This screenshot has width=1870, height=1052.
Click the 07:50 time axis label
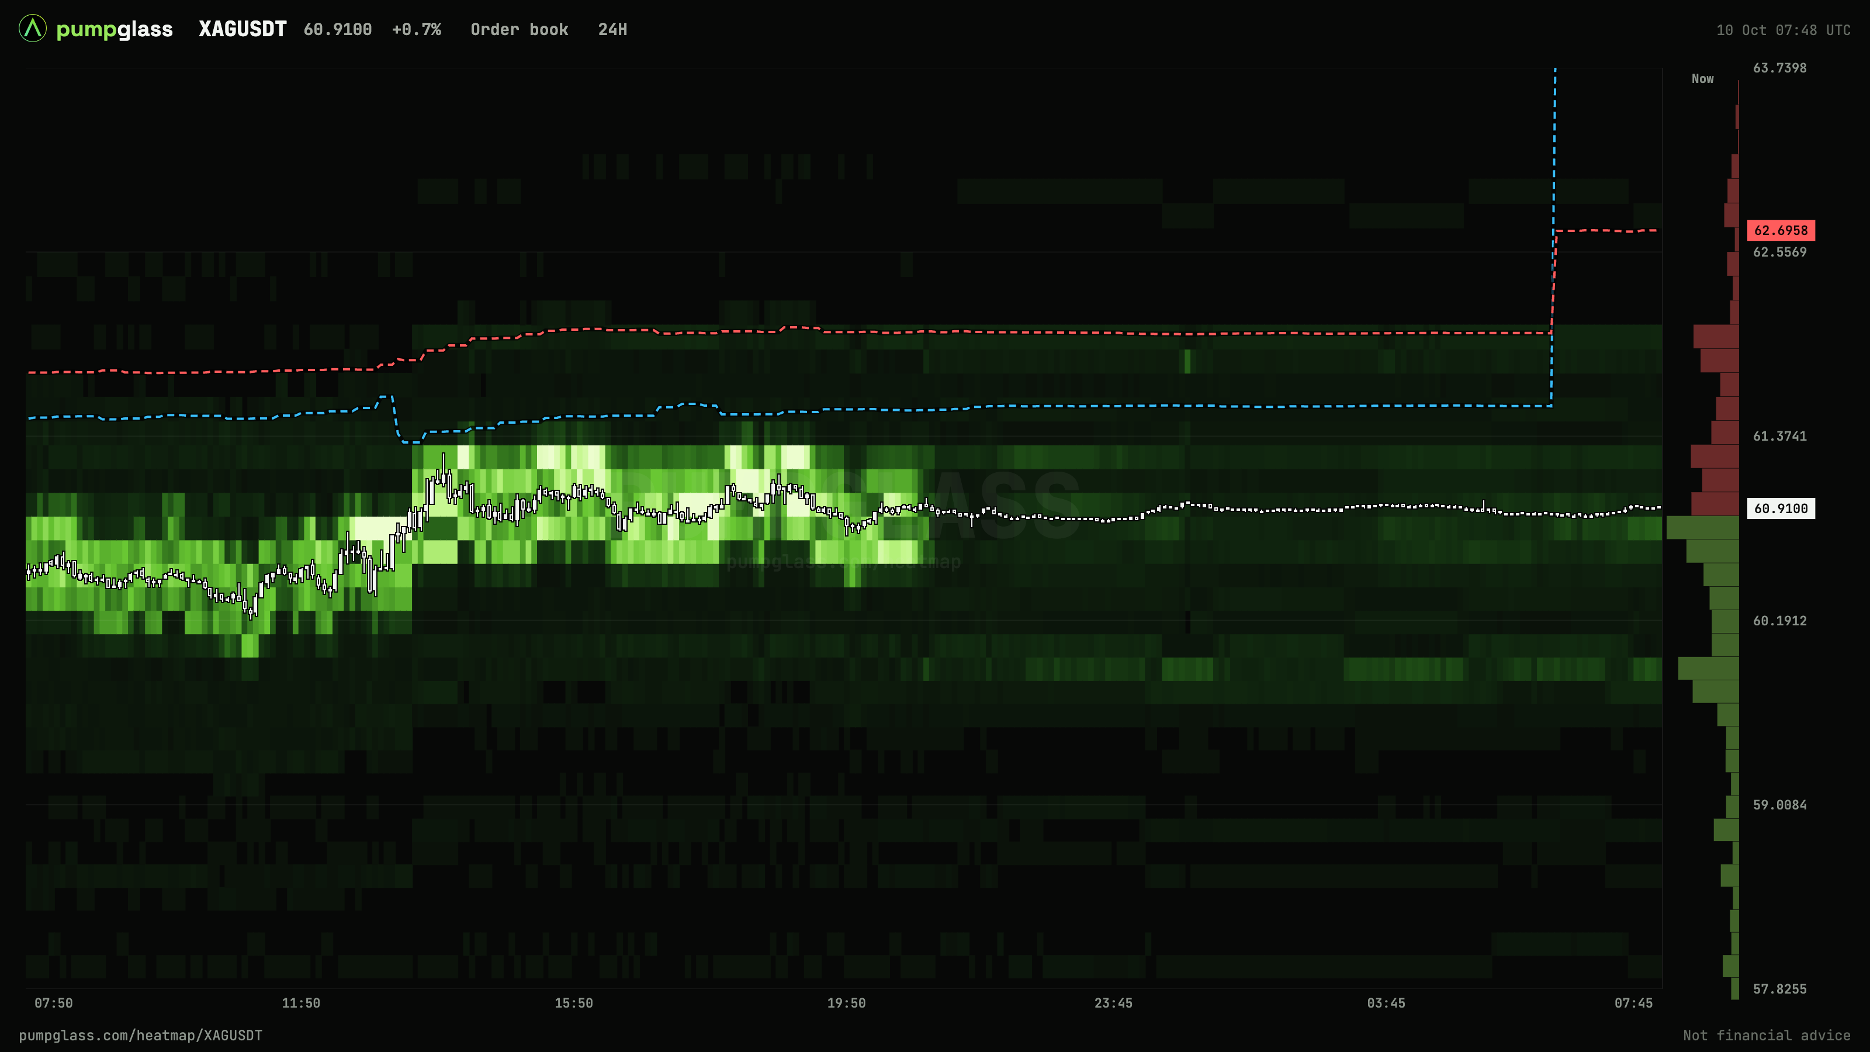click(x=54, y=1003)
